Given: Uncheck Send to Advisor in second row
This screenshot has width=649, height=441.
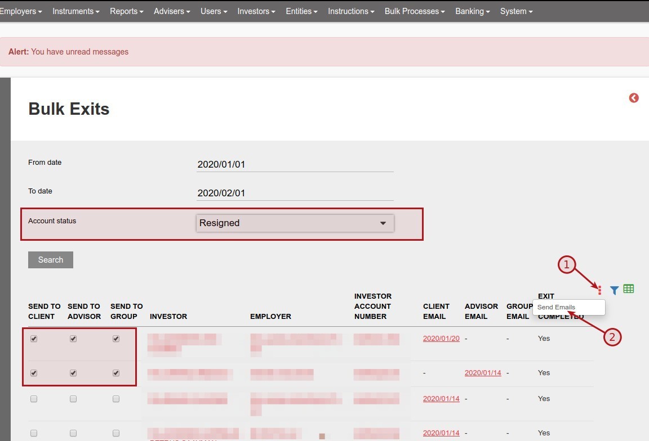Looking at the screenshot, I should 73,373.
